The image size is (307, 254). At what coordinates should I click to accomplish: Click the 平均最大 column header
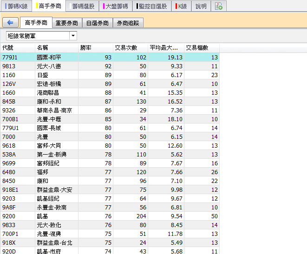coord(165,47)
